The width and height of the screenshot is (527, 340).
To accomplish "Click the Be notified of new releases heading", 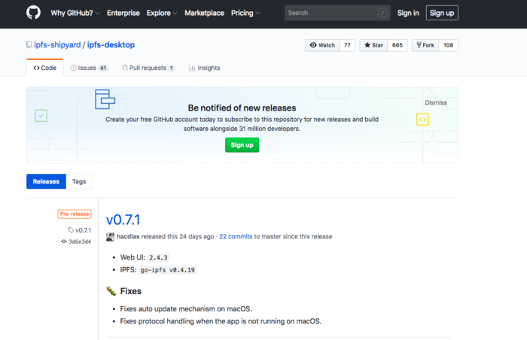I will [242, 108].
